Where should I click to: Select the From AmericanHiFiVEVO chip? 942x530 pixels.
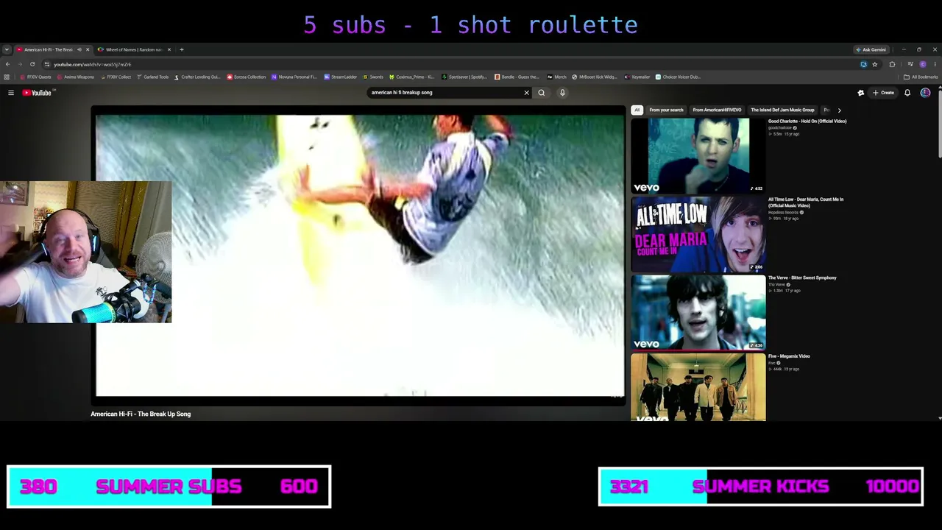[717, 110]
